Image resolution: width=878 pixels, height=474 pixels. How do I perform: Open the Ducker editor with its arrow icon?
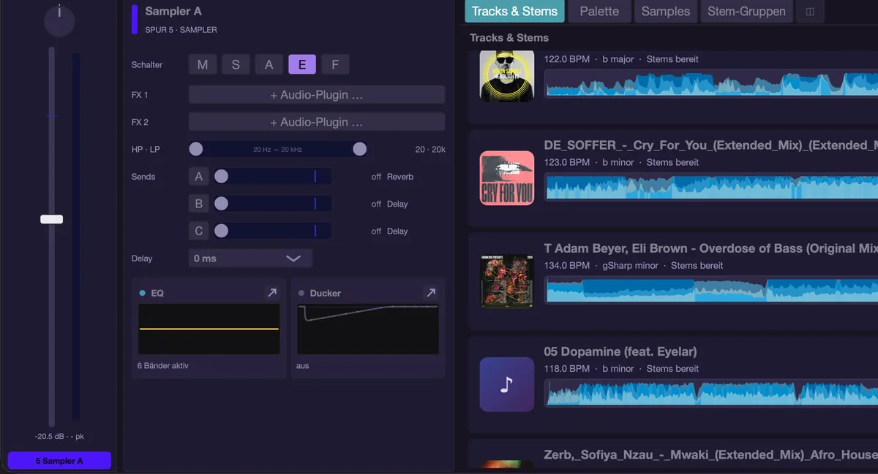431,293
